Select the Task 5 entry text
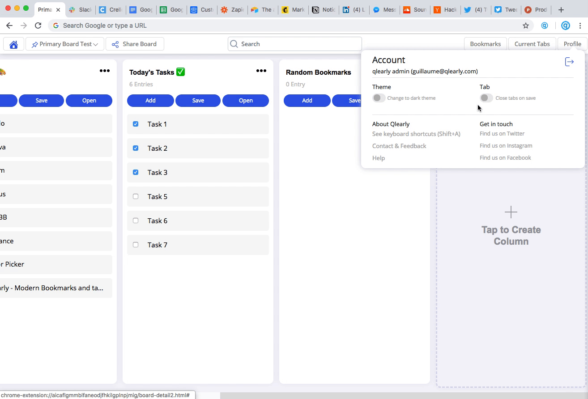The height and width of the screenshot is (399, 588). 157,196
